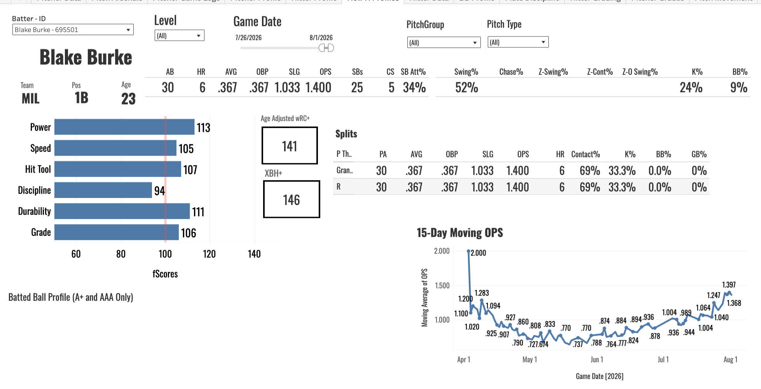The image size is (761, 389).
Task: Click the XBH+ 146 value box
Action: tap(291, 199)
